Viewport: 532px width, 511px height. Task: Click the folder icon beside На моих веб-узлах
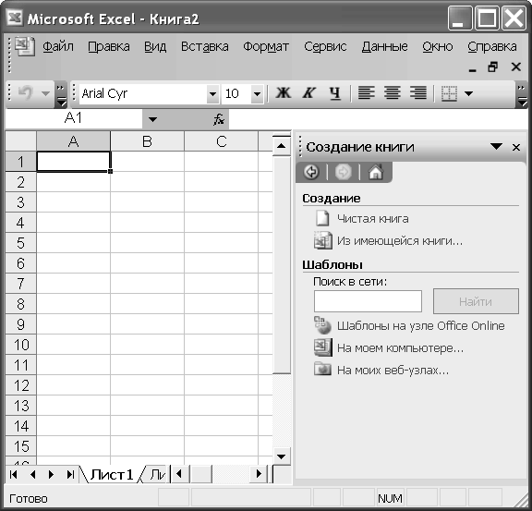(322, 369)
